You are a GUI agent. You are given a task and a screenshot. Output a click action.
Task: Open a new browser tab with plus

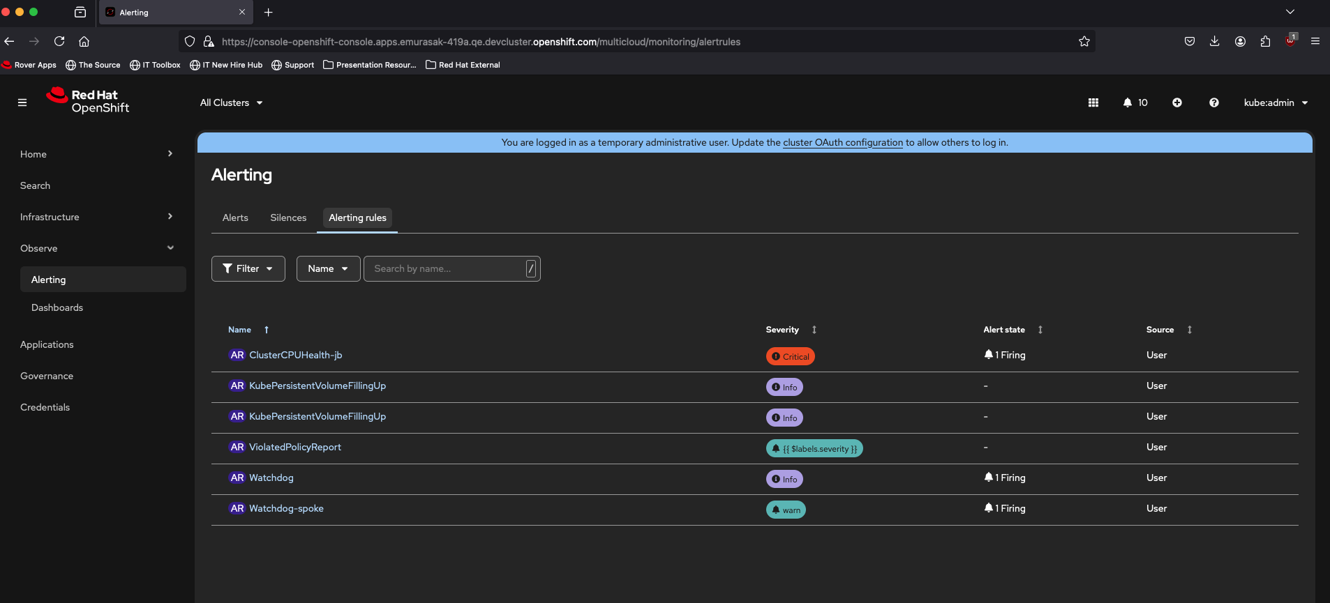click(268, 12)
